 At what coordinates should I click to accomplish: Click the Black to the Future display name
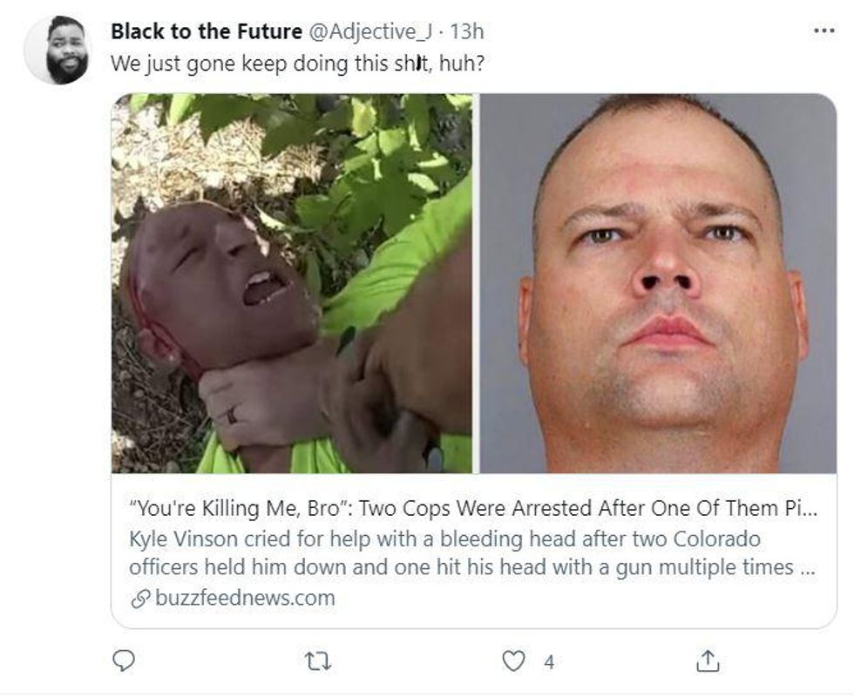coord(207,31)
